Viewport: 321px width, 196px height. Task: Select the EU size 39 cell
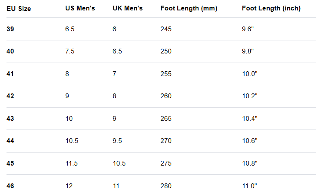10,29
